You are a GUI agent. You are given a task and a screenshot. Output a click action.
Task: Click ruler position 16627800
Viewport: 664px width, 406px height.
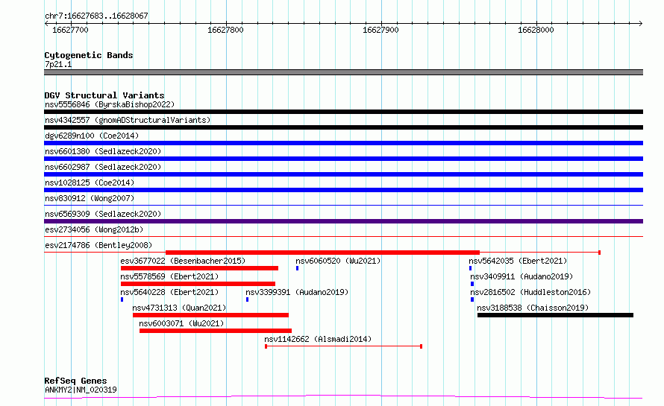pos(226,30)
